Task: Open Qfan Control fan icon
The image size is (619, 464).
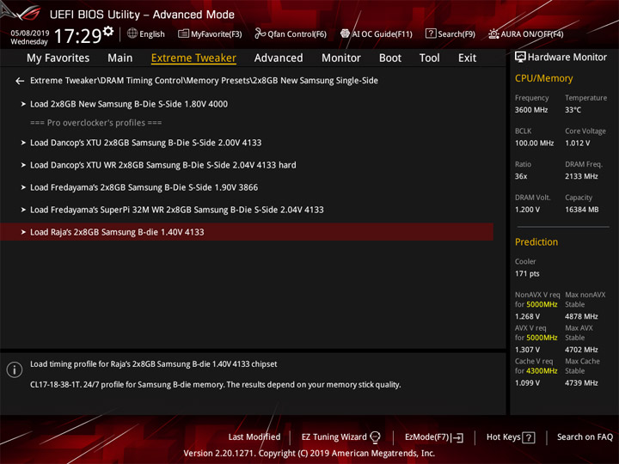Action: tap(260, 34)
